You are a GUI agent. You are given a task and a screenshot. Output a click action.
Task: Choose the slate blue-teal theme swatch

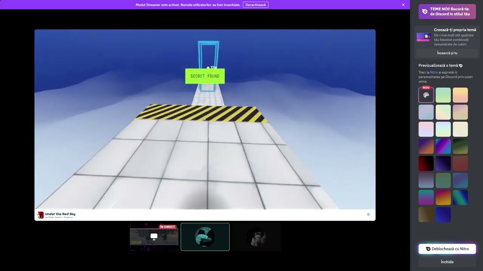click(460, 180)
